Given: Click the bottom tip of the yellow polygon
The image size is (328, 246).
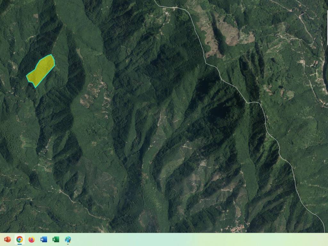Looking at the screenshot, I should tap(35, 87).
